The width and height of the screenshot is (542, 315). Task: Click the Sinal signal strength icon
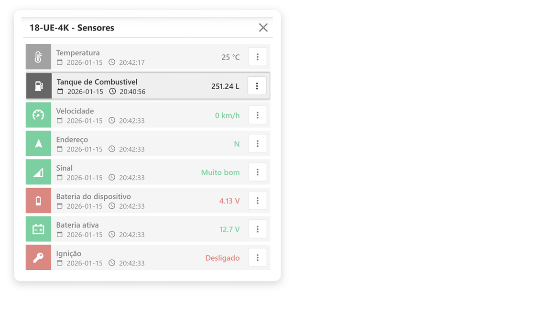point(38,172)
